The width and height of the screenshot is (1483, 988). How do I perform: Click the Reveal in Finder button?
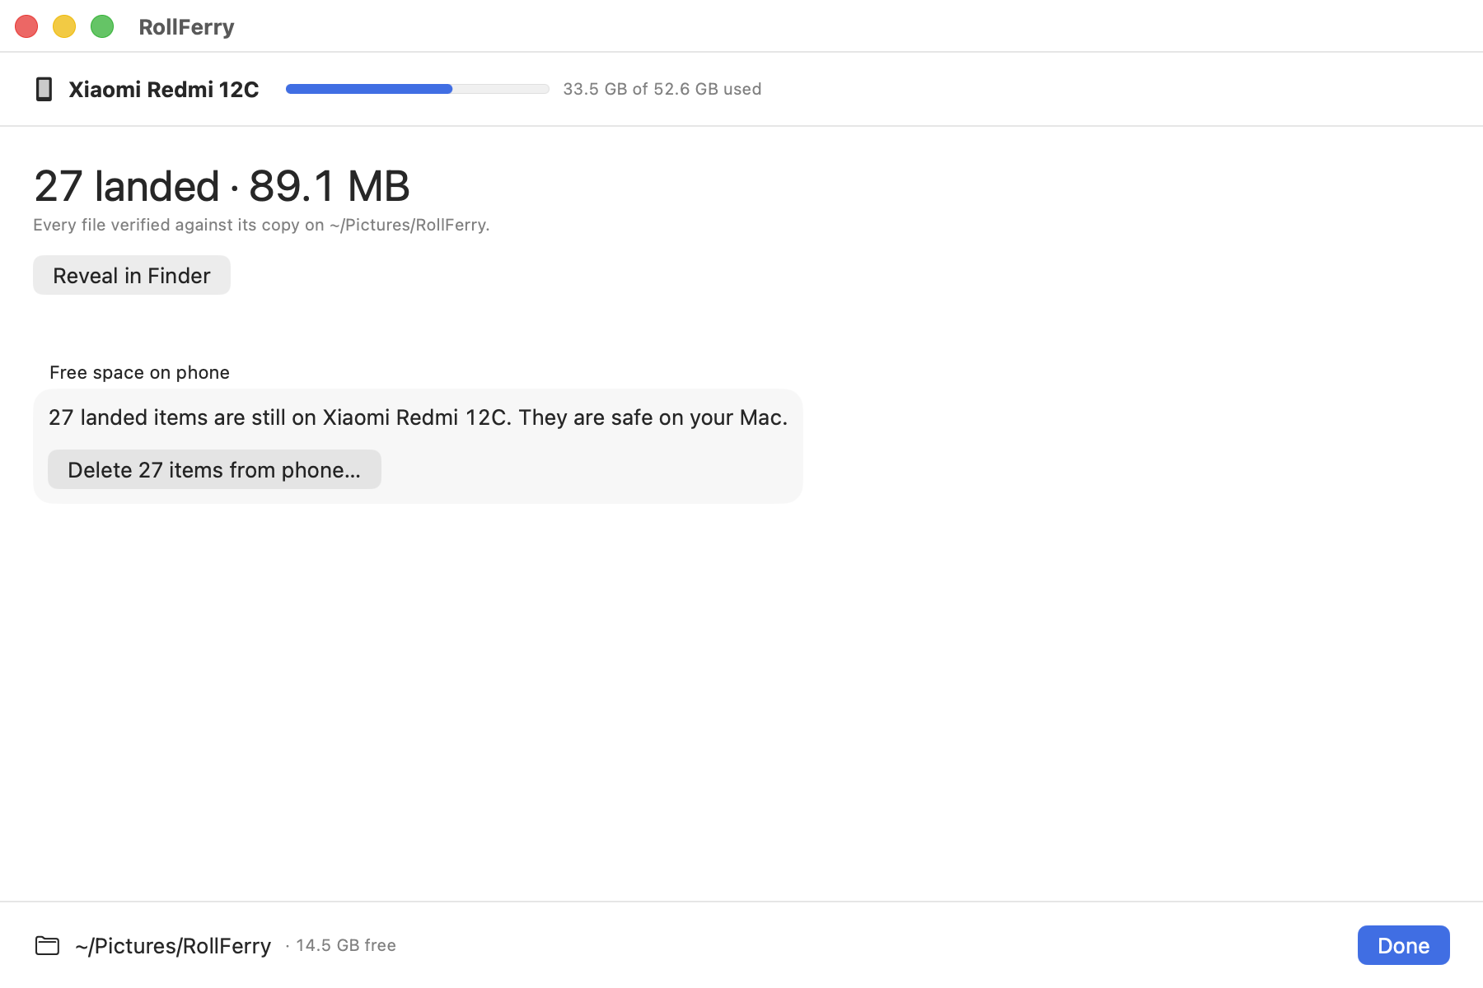[x=132, y=275]
